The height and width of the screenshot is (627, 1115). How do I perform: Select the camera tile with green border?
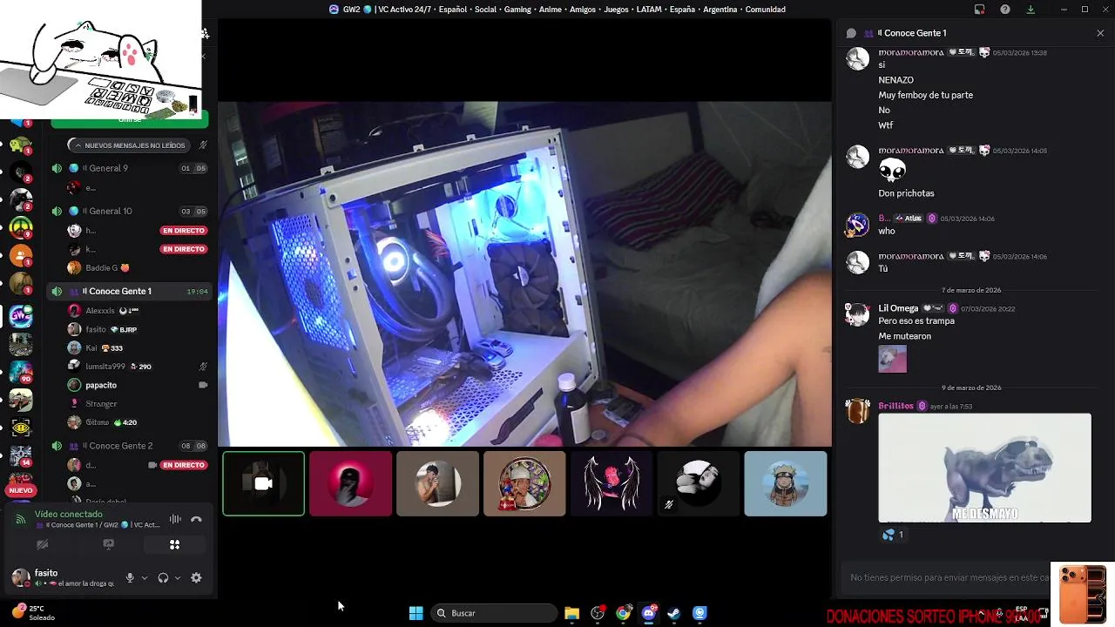[263, 483]
